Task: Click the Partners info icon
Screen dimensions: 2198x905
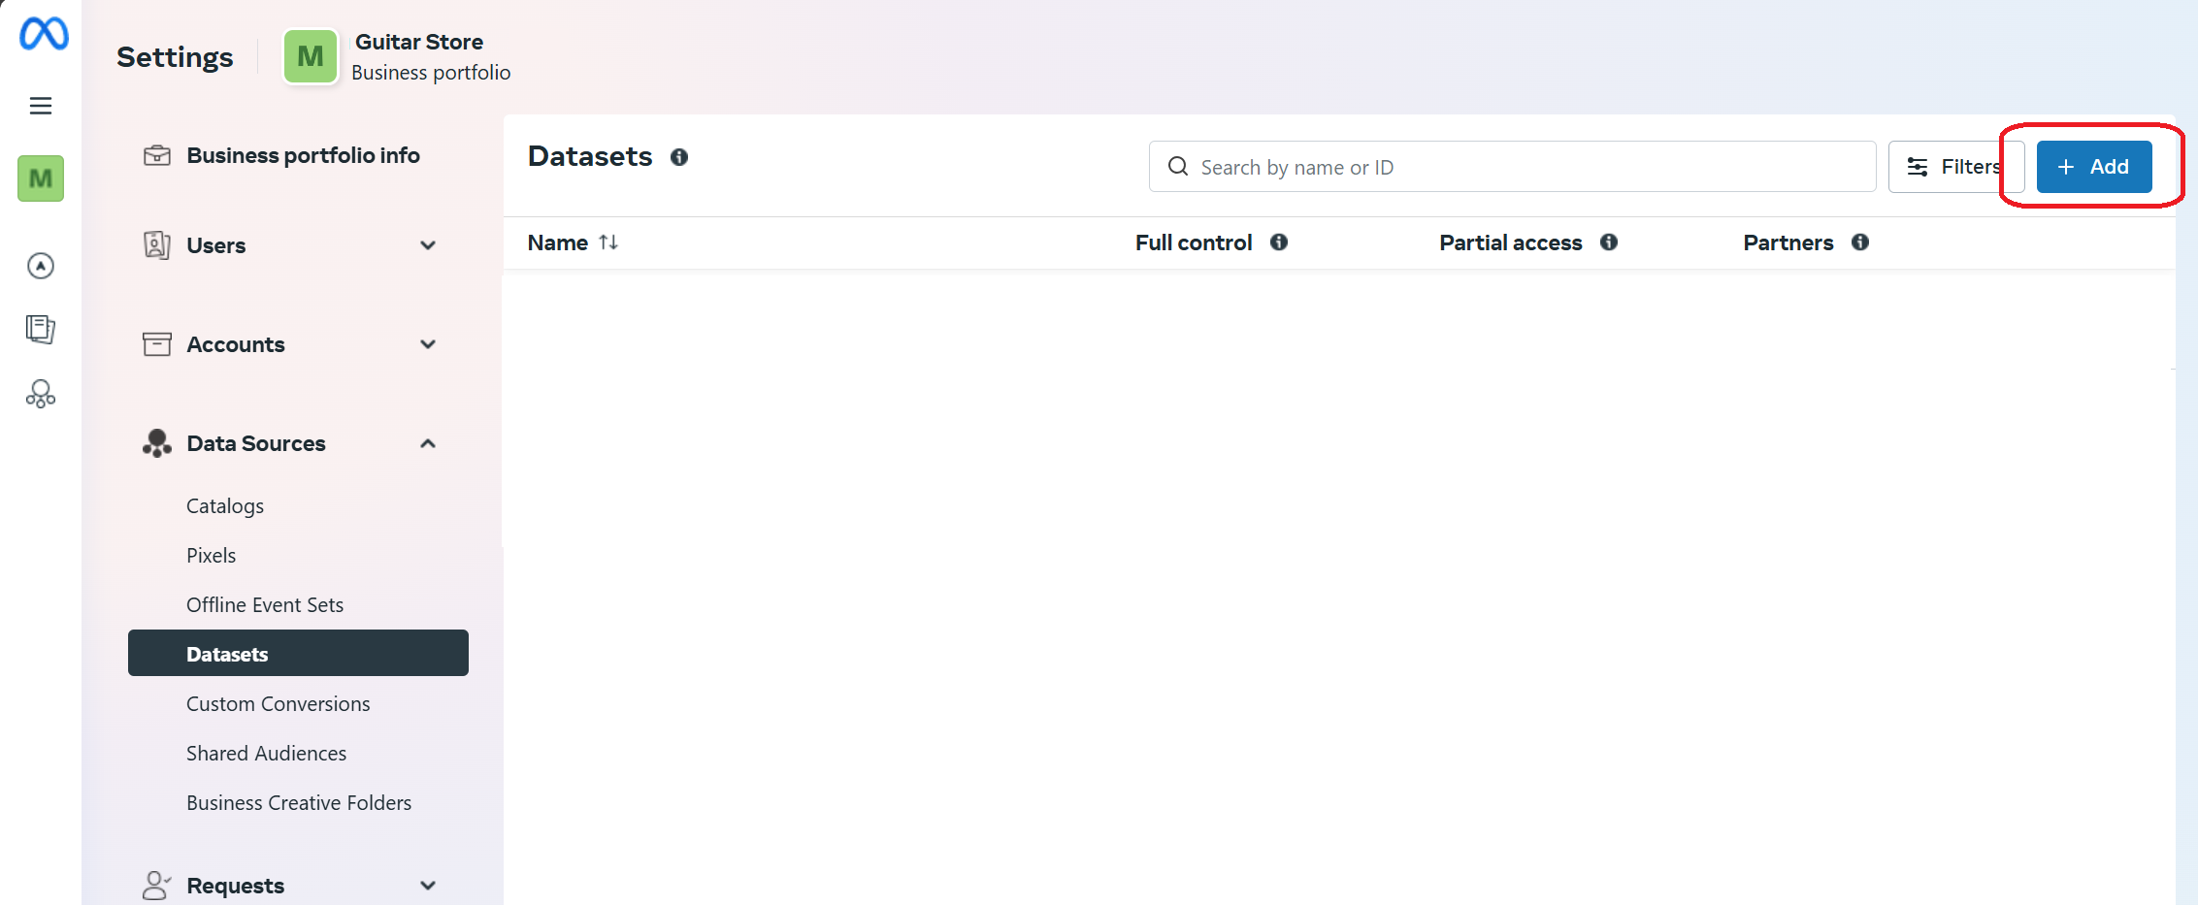Action: click(x=1860, y=242)
